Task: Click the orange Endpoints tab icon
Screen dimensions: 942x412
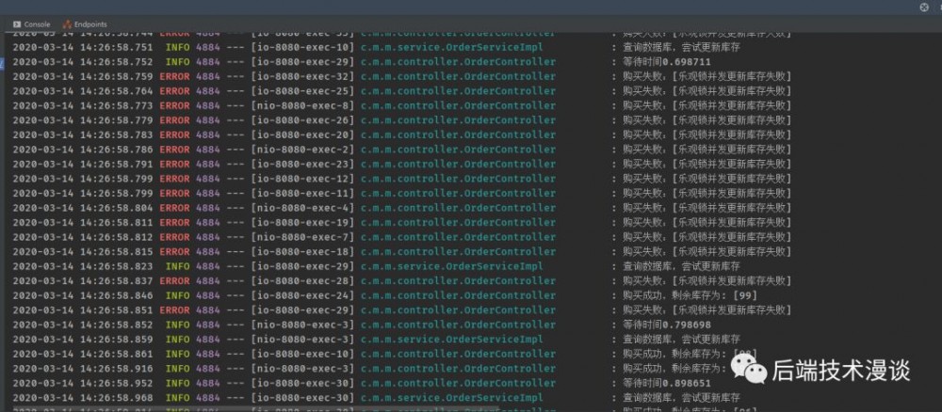Action: tap(67, 24)
